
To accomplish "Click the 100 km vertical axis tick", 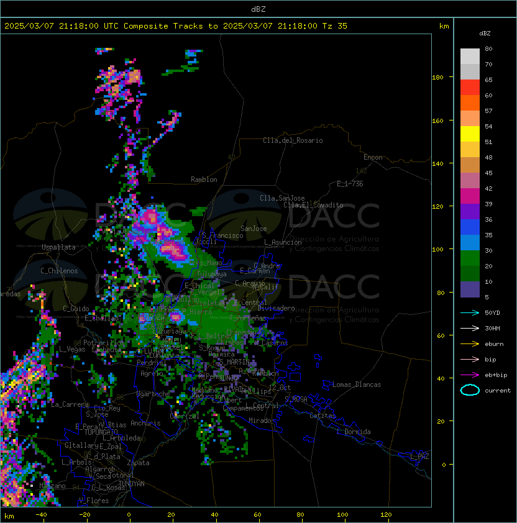I will tap(437, 249).
